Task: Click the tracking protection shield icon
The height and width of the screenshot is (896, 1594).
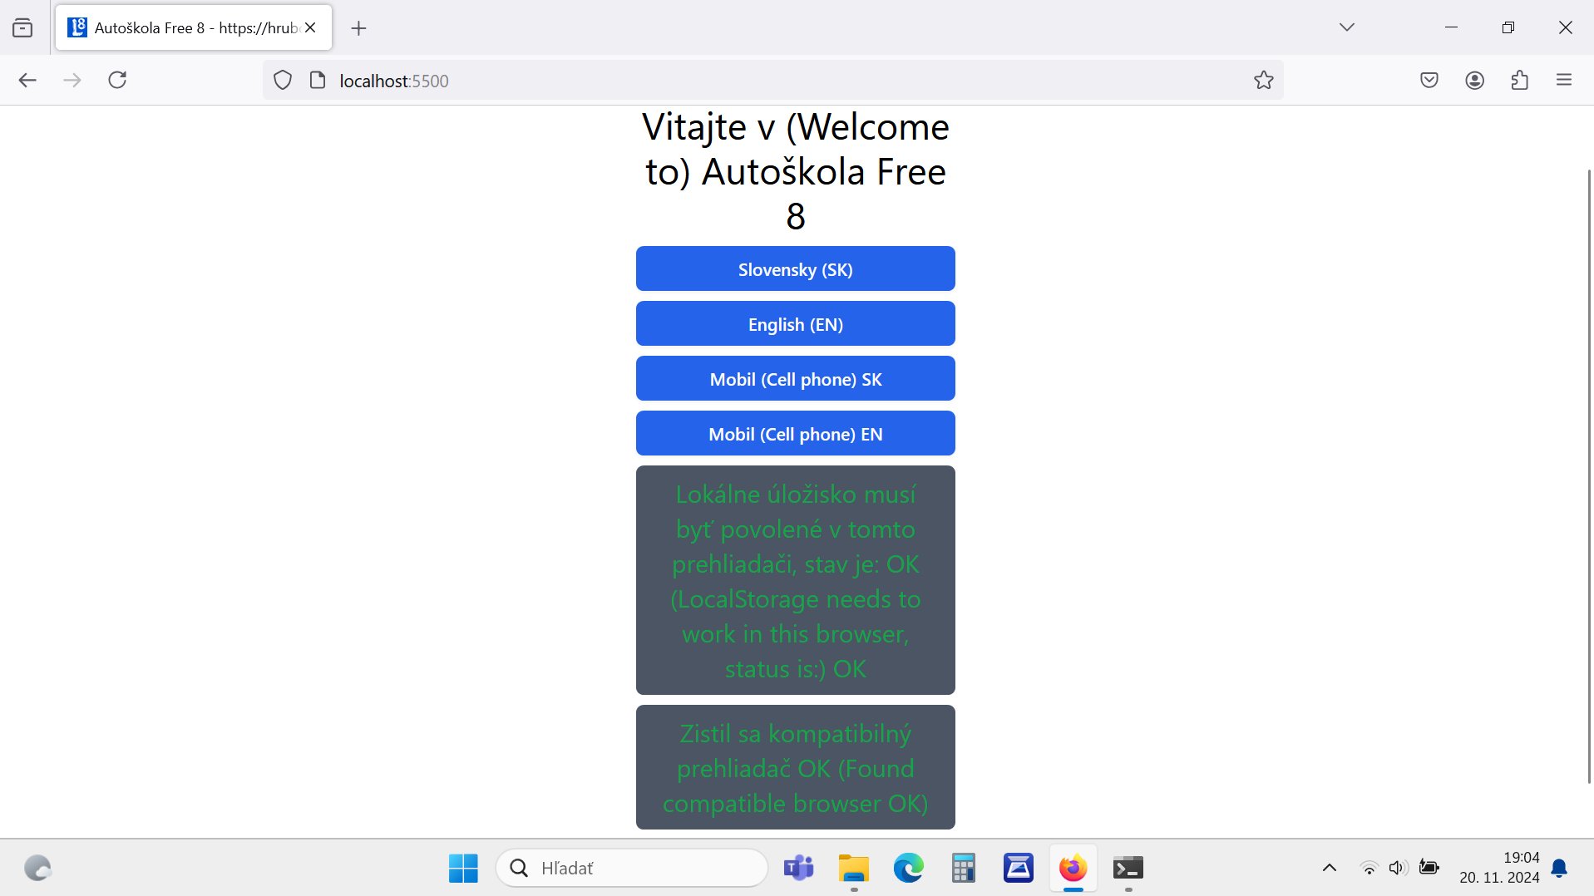Action: [283, 80]
